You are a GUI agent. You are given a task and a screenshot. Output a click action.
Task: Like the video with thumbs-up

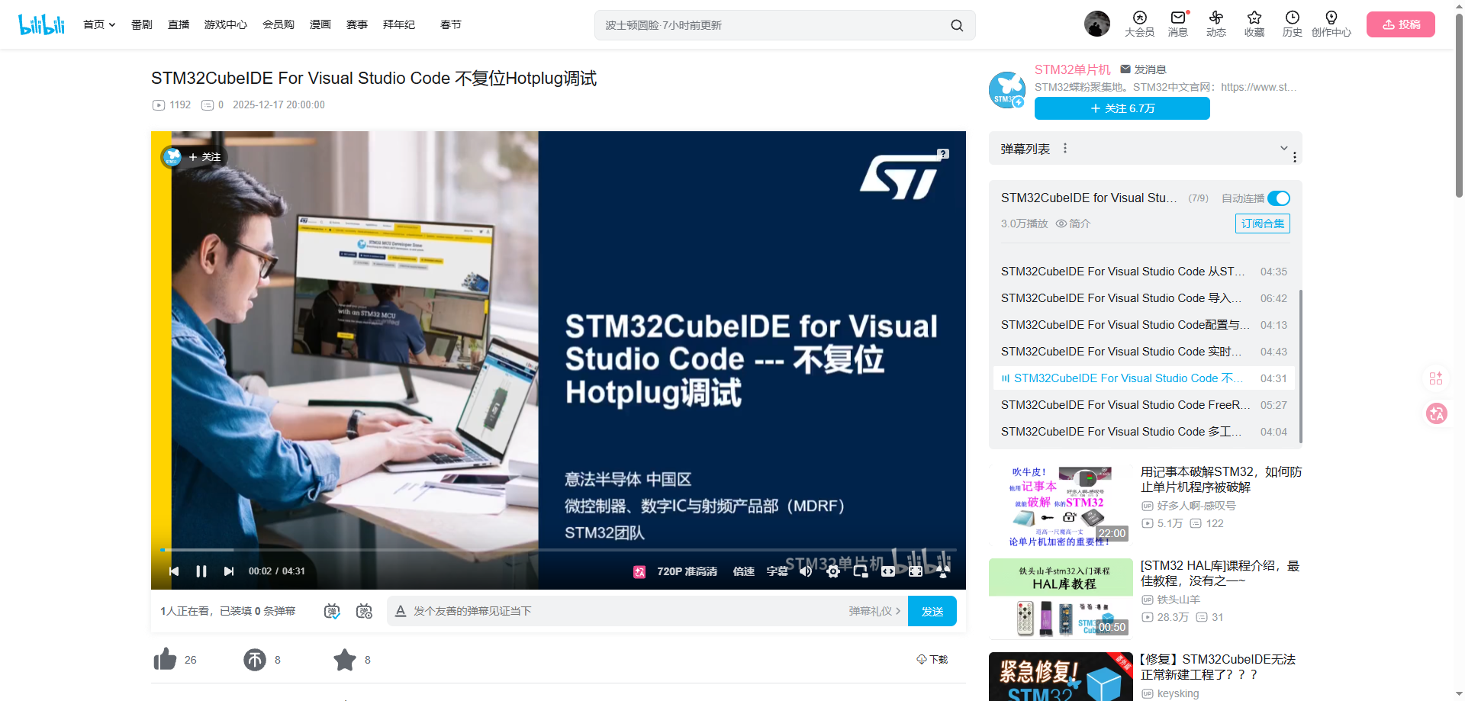coord(165,659)
